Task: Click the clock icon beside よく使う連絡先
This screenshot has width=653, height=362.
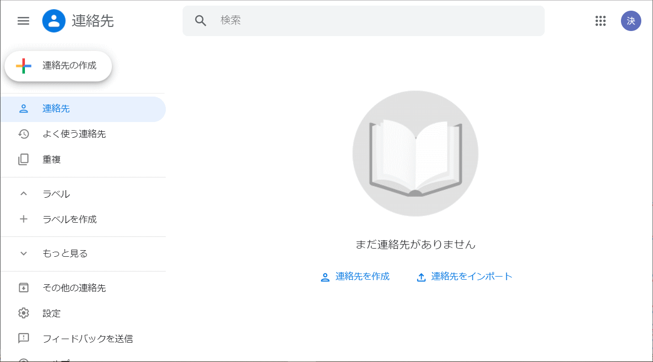Action: pos(23,134)
